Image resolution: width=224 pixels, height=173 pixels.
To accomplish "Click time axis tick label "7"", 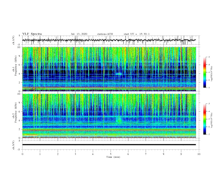I will 146,154.
